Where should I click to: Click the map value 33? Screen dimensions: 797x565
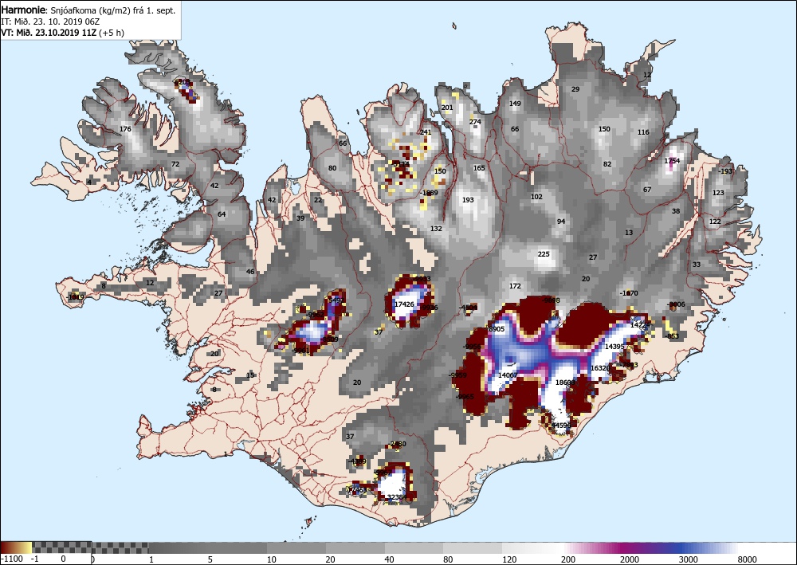point(697,265)
